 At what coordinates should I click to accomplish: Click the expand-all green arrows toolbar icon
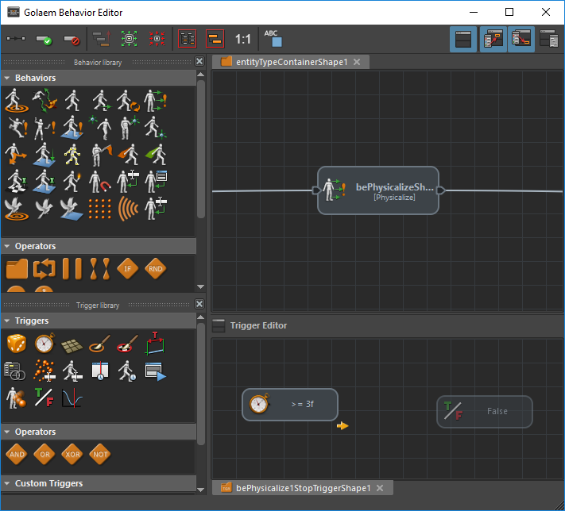point(129,39)
